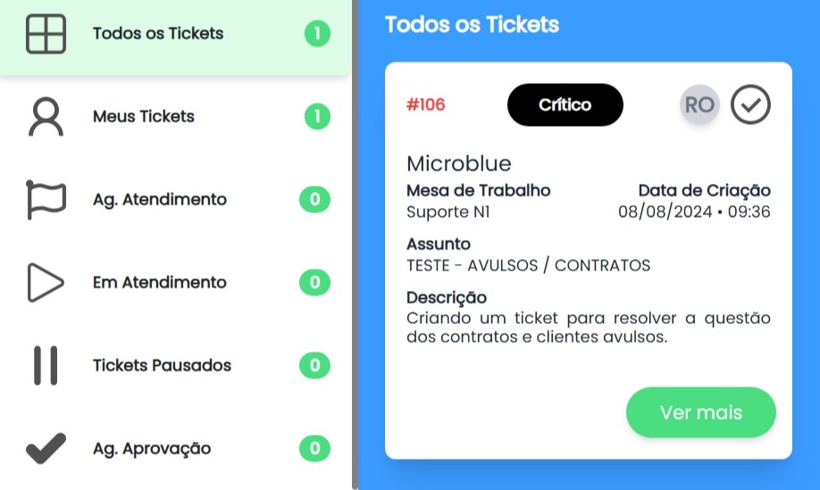The width and height of the screenshot is (820, 490).
Task: Click the RO assignee avatar
Action: [x=699, y=105]
